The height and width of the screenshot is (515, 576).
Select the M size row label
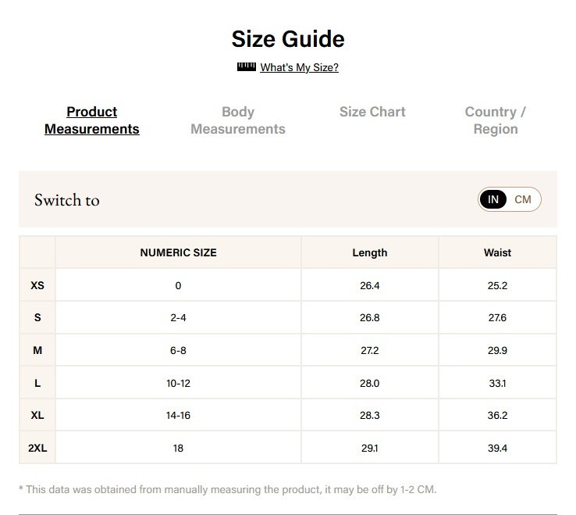37,350
